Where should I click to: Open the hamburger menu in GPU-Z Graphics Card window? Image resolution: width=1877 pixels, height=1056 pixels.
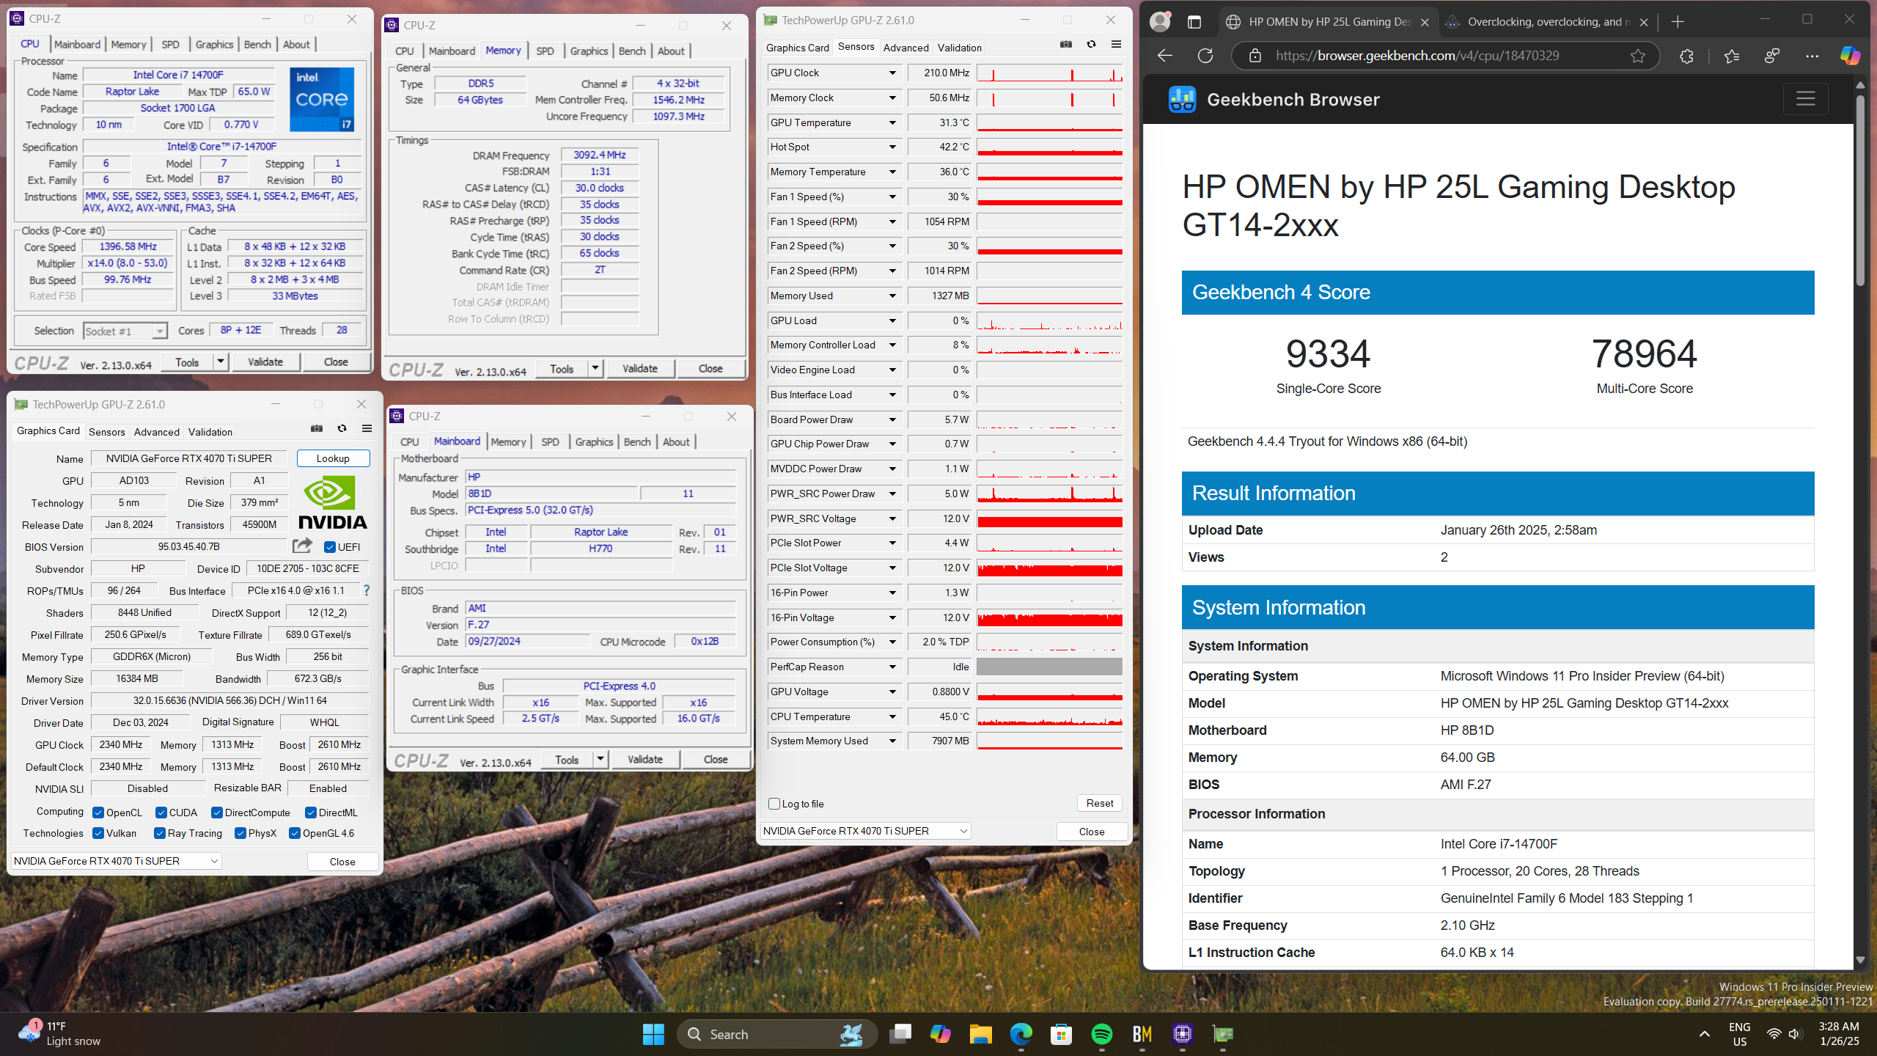point(367,428)
